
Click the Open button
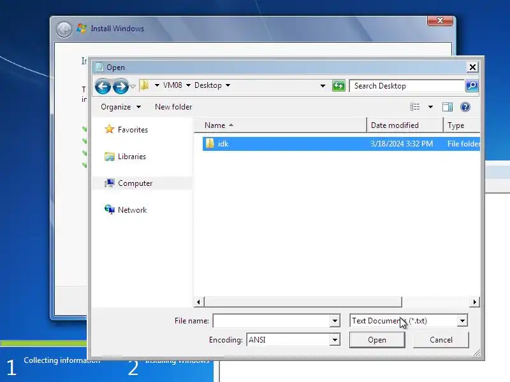click(377, 340)
